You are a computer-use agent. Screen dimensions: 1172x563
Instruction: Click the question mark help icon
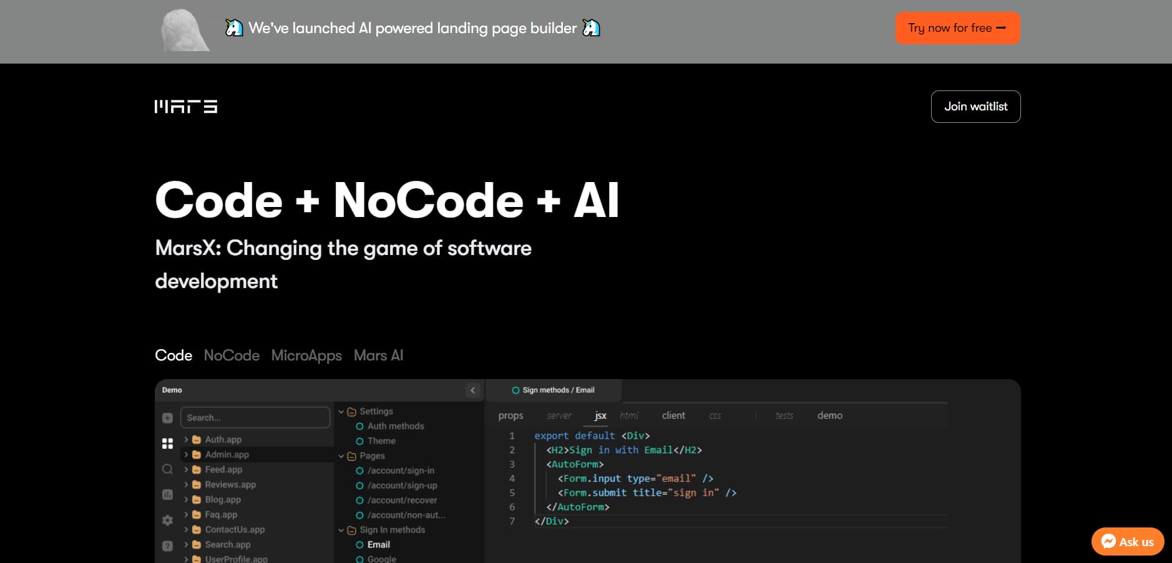click(167, 546)
